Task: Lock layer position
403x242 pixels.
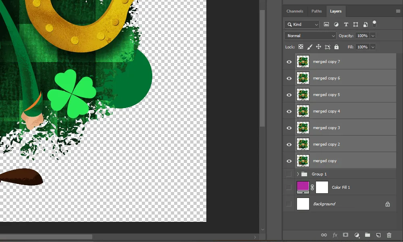Action: coord(318,47)
